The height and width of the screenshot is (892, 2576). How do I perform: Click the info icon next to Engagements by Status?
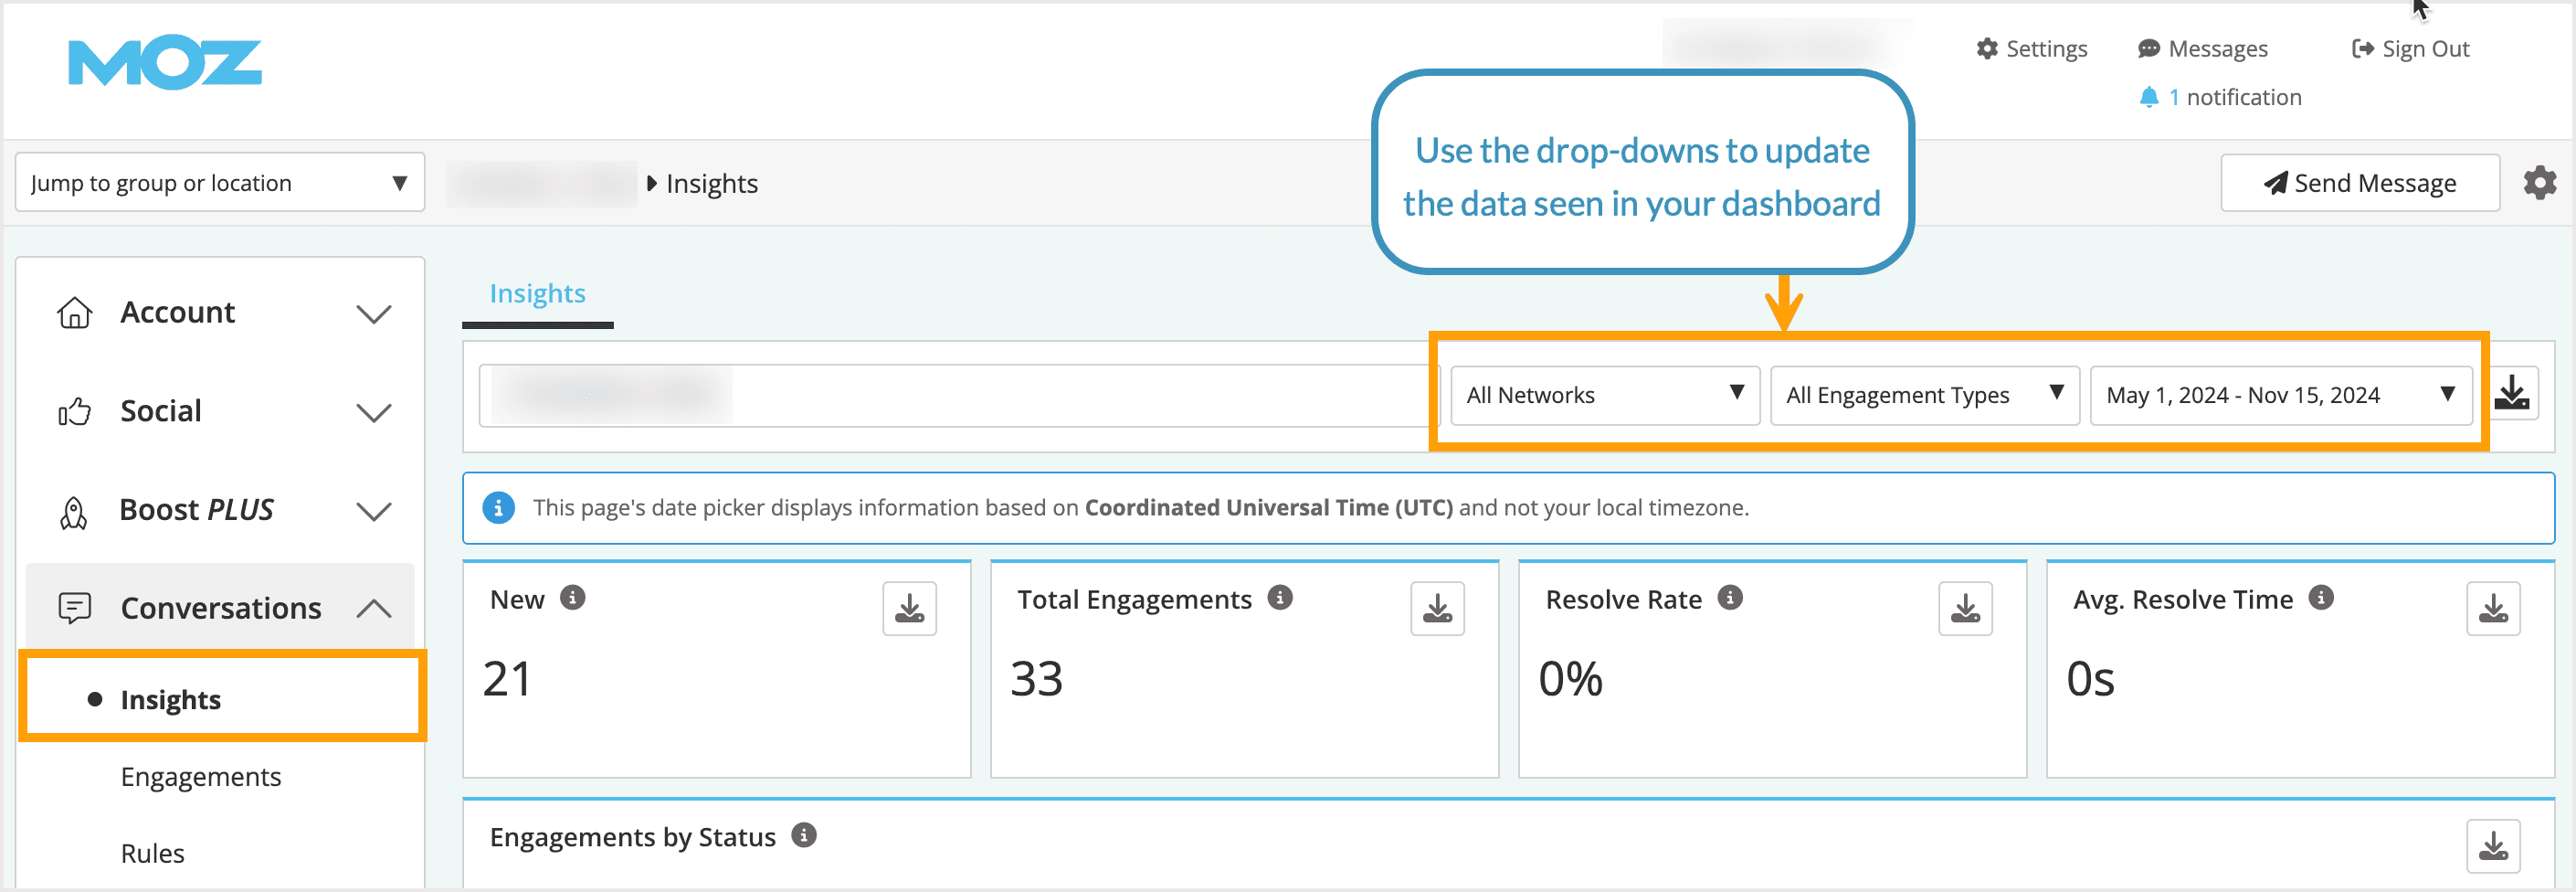(804, 836)
